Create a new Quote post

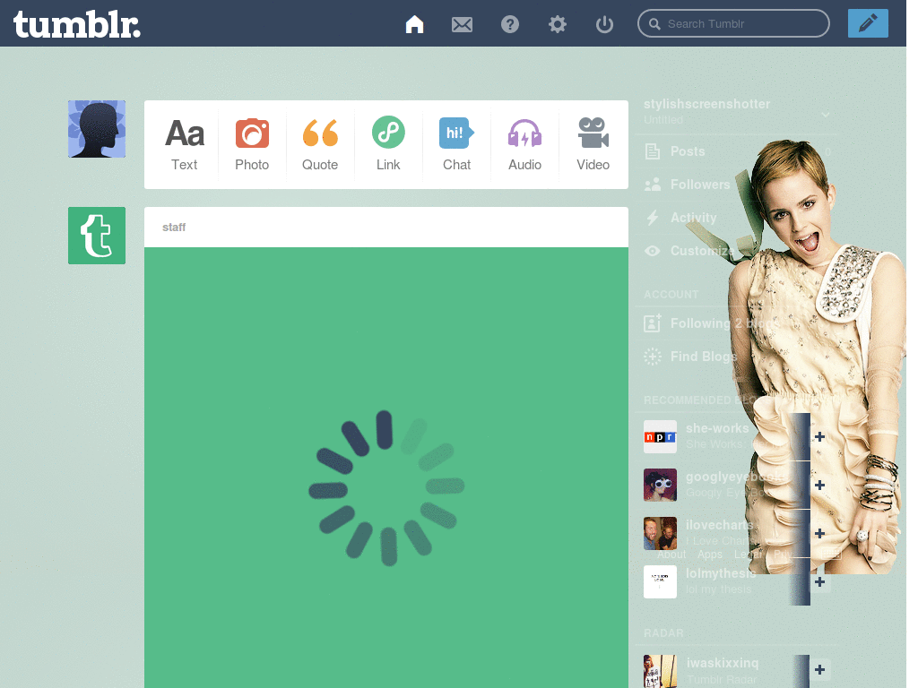pyautogui.click(x=320, y=144)
